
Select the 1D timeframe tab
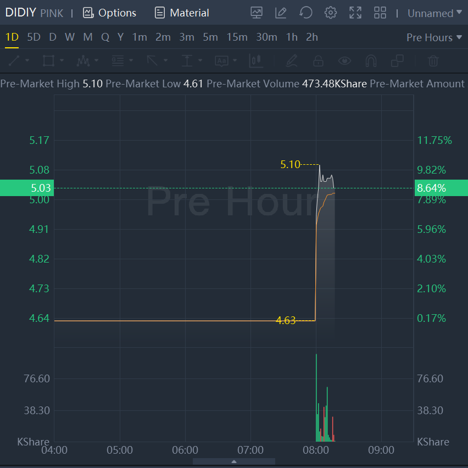tap(12, 37)
